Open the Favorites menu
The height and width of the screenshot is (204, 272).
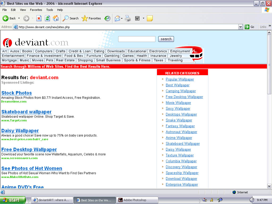(36, 10)
